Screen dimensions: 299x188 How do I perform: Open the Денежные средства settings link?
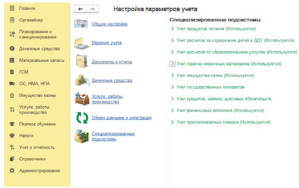pos(112,80)
